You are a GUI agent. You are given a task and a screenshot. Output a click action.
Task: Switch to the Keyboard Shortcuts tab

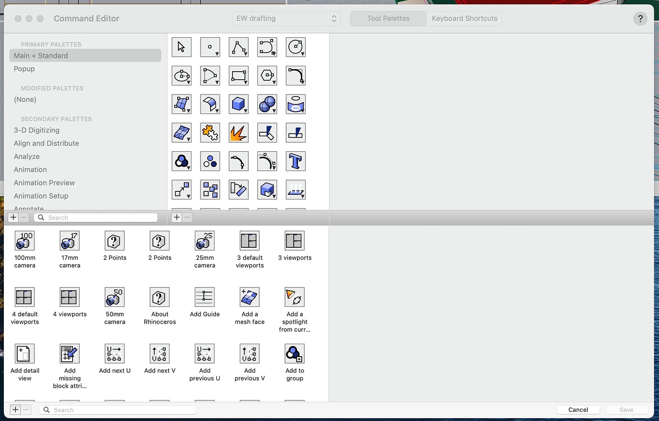pyautogui.click(x=464, y=18)
